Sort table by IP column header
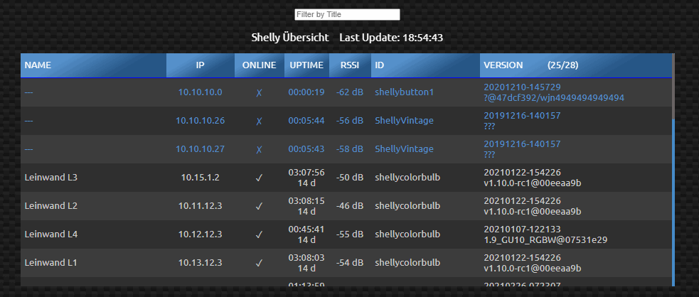The image size is (699, 297). 201,65
